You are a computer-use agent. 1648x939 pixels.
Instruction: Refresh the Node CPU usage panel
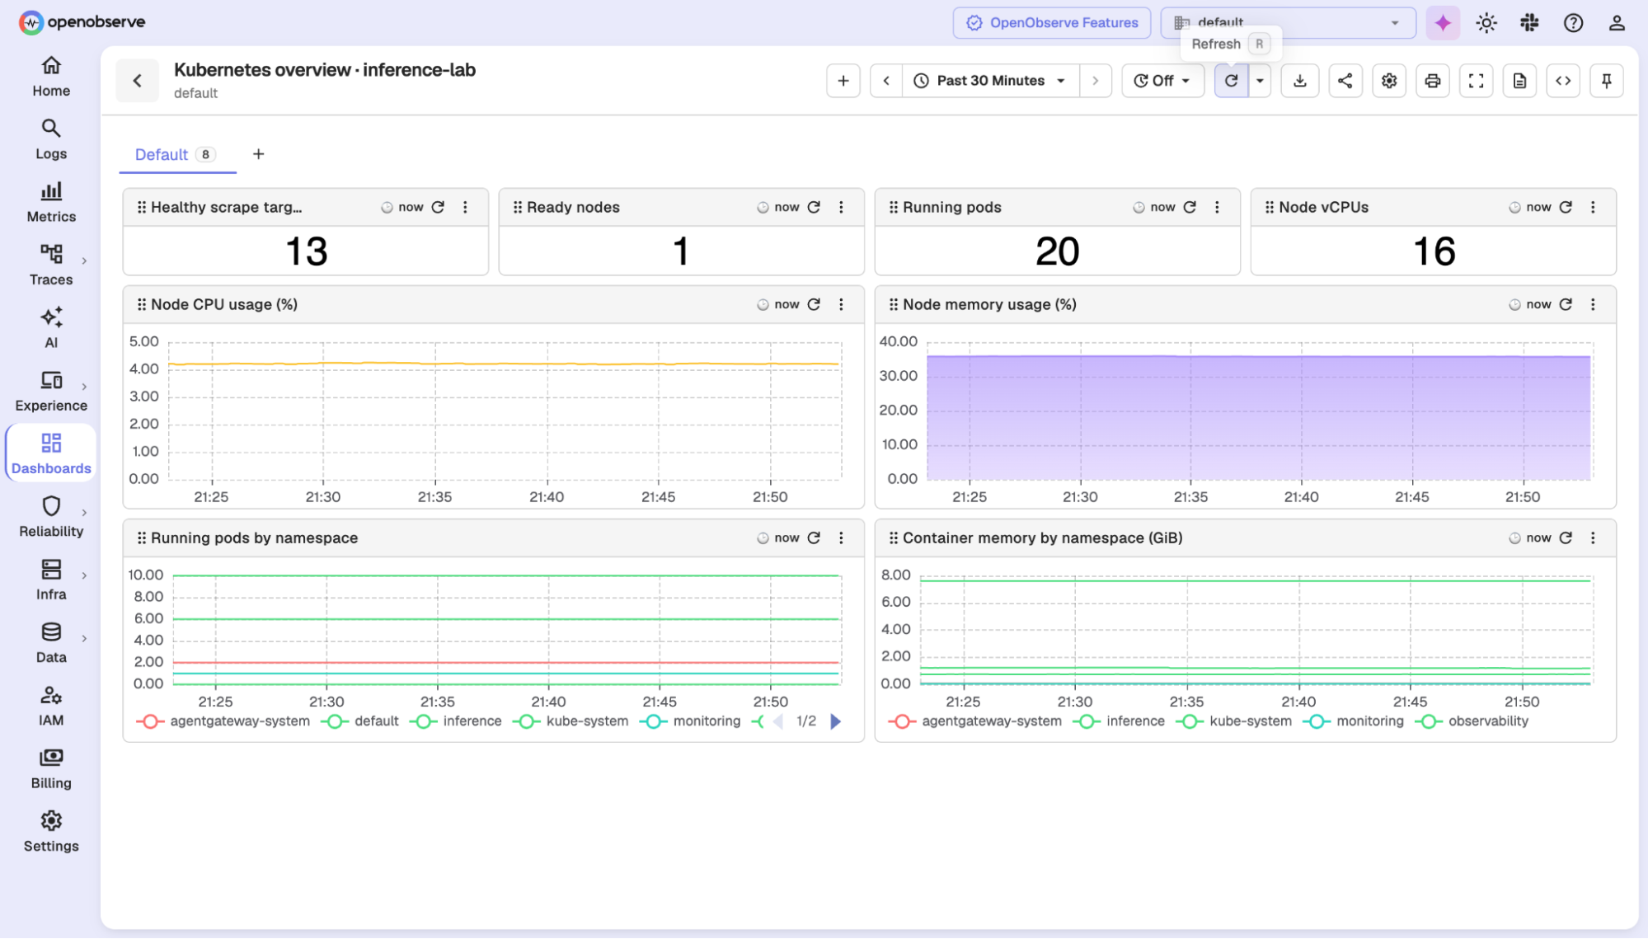(814, 304)
